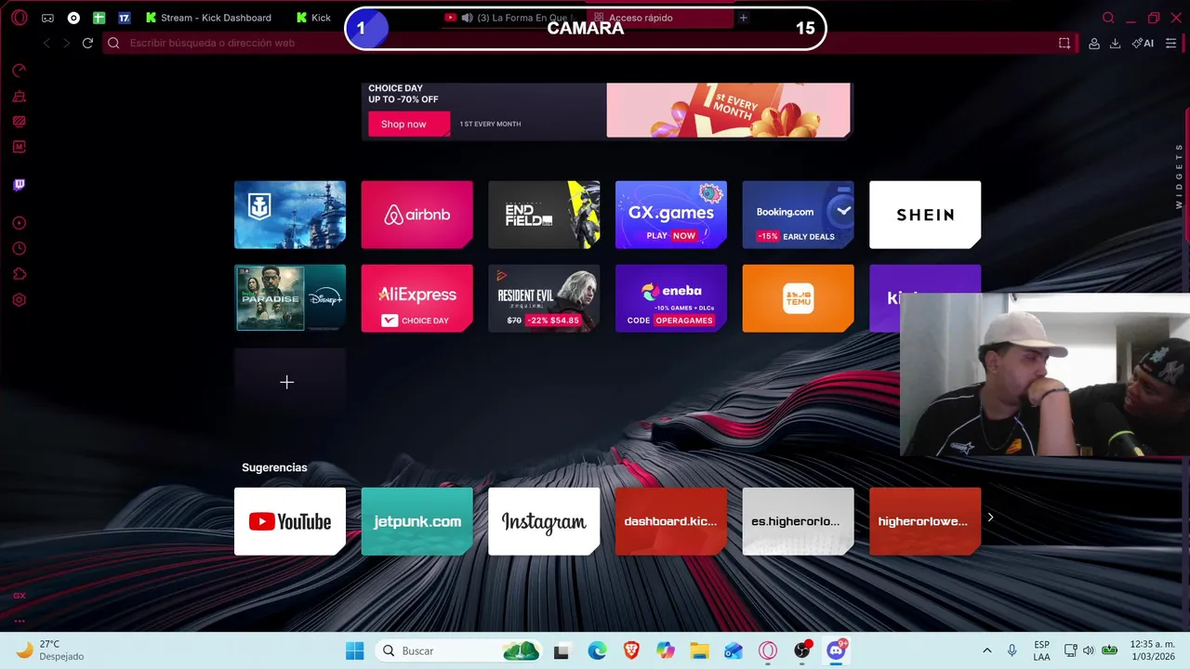Open the pinned 17 tab
The height and width of the screenshot is (669, 1190).
pyautogui.click(x=125, y=18)
